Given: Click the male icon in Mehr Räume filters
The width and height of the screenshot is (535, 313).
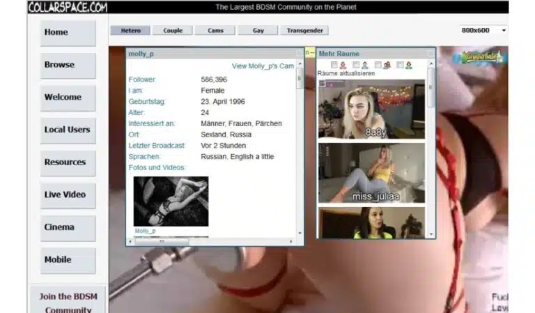Looking at the screenshot, I should point(364,66).
